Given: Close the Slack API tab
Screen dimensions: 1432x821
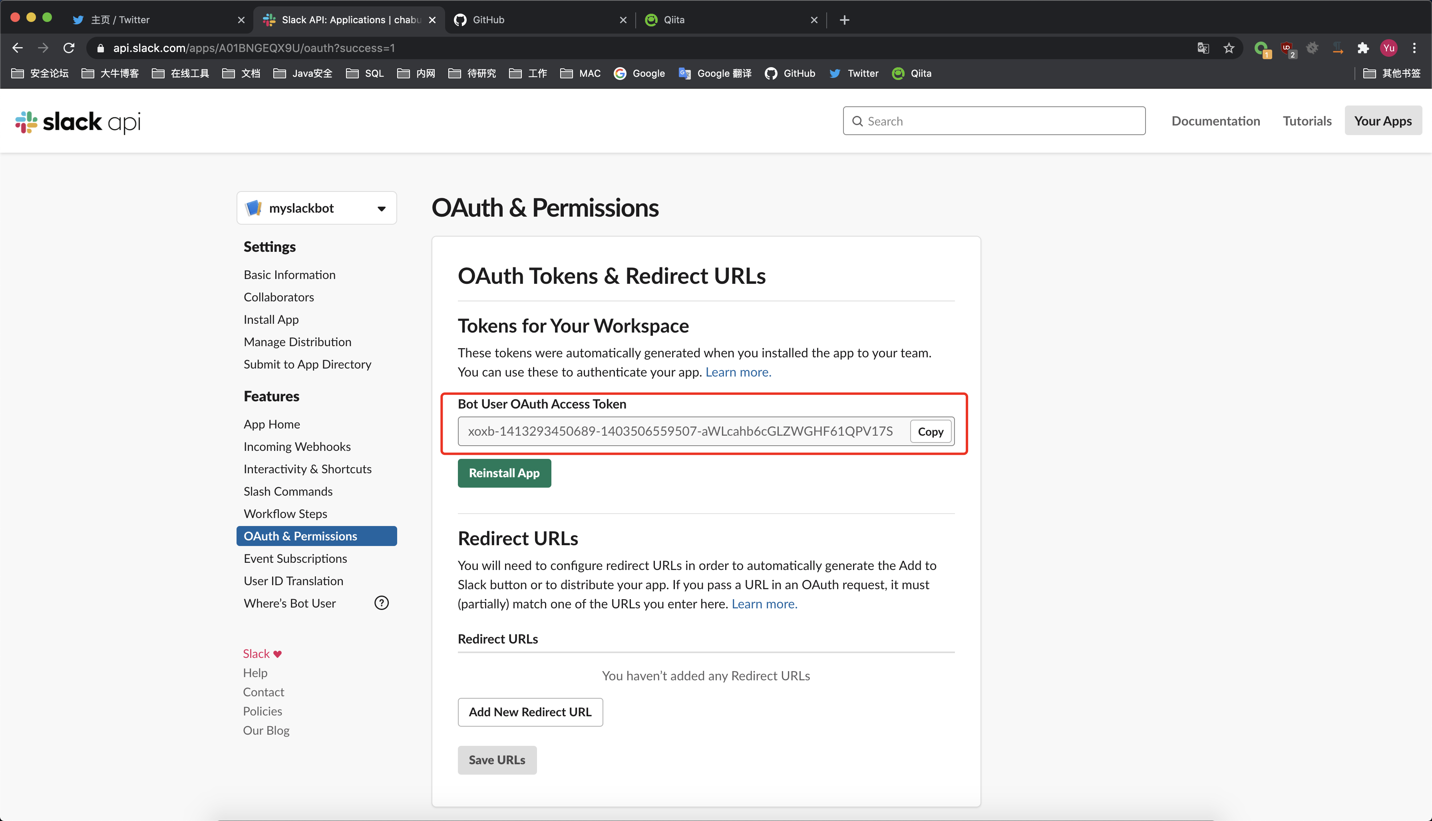Looking at the screenshot, I should tap(432, 20).
